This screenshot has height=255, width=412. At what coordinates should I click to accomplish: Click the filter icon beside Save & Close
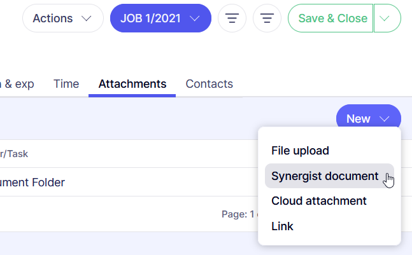click(x=267, y=18)
